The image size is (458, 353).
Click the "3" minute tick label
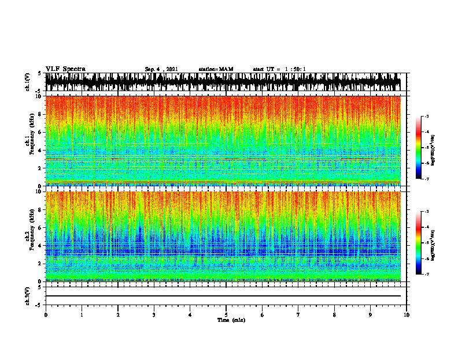(x=154, y=315)
